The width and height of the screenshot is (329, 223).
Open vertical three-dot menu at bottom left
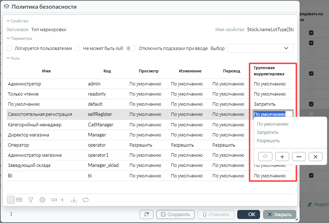[x=11, y=214]
